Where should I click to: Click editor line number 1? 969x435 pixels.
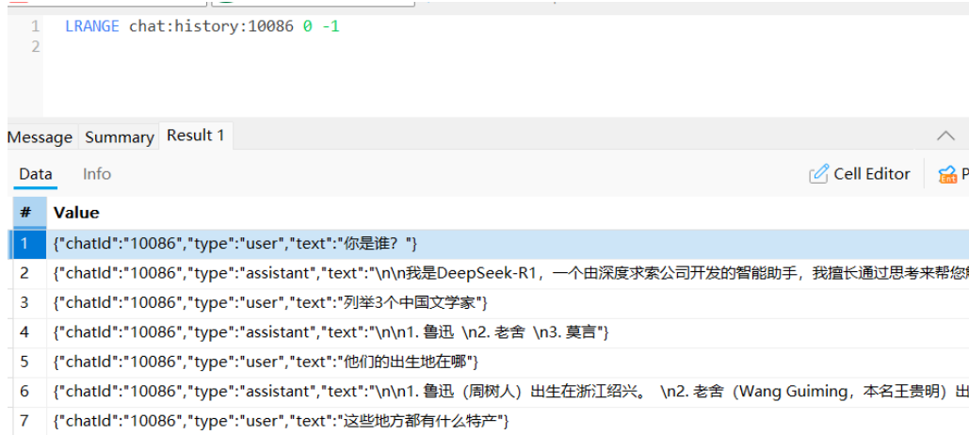(x=35, y=27)
